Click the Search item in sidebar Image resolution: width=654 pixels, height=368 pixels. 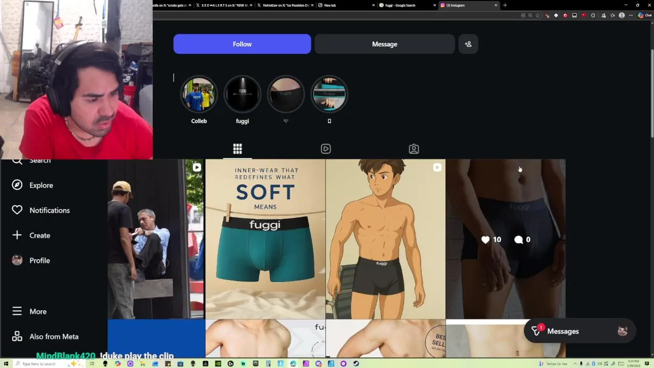(32, 161)
